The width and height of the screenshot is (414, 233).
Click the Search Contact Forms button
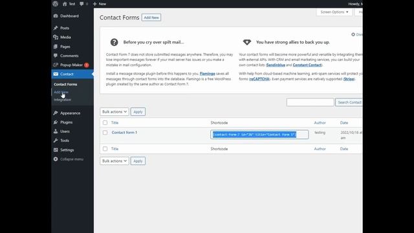pos(349,102)
